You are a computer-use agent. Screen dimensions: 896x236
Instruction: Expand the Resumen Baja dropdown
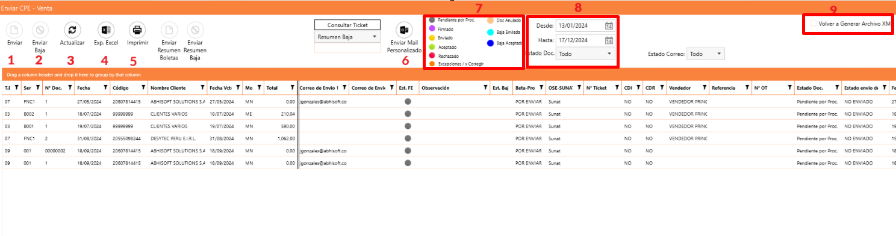click(x=347, y=37)
